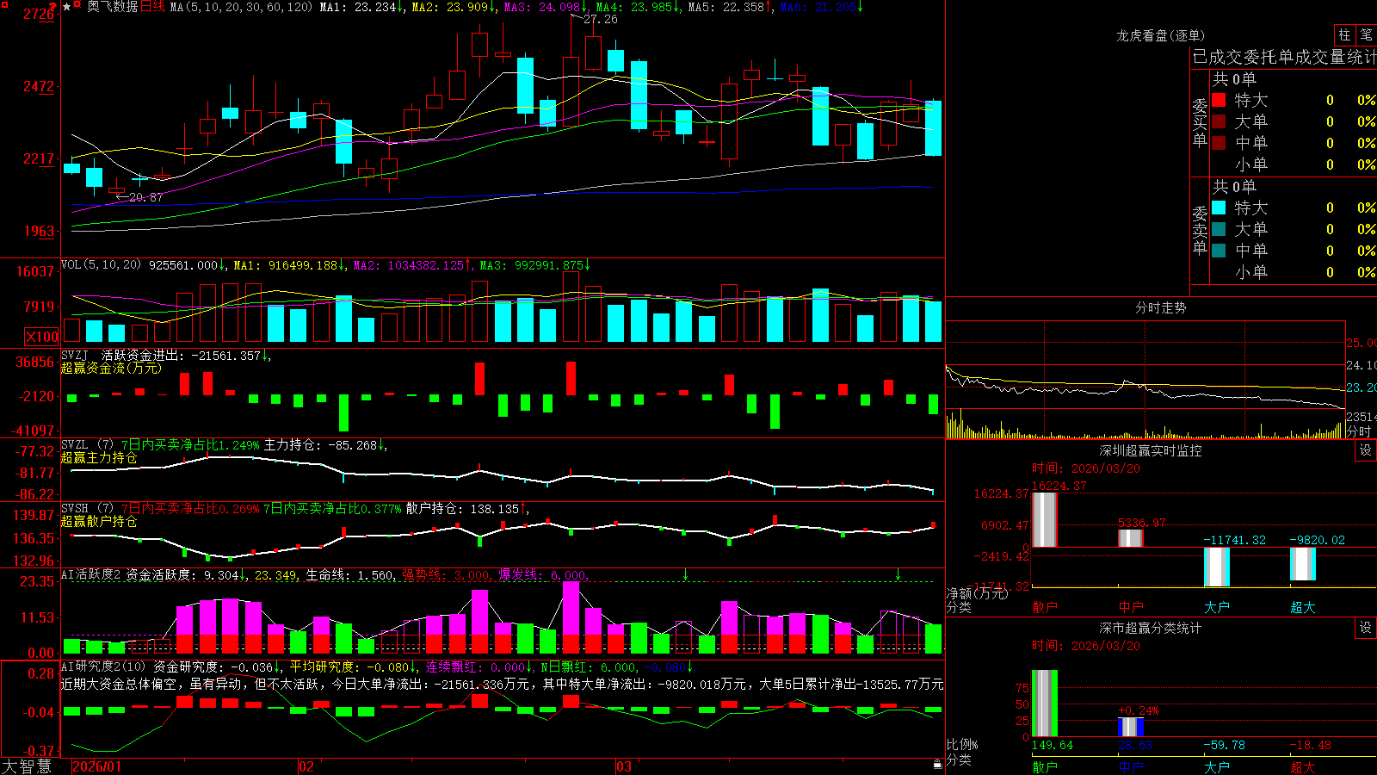Click the lock icon at bottom of timeline
Viewport: 1377px width, 775px height.
[937, 765]
